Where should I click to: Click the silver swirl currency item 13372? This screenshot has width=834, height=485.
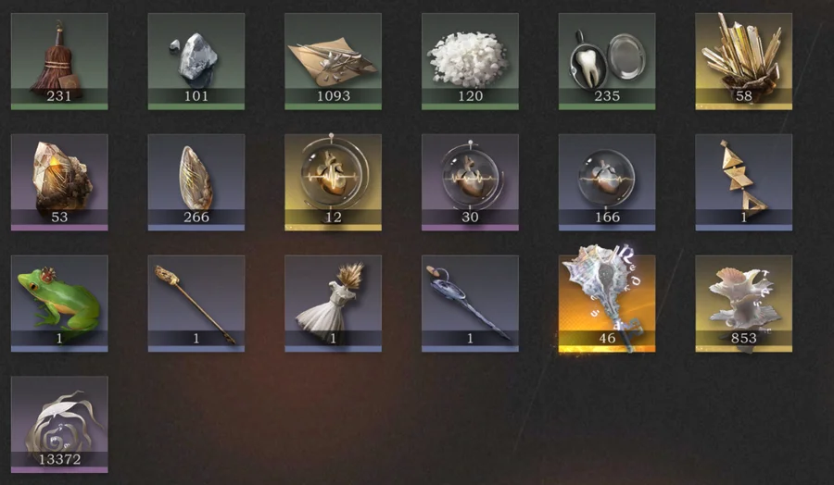coord(59,425)
